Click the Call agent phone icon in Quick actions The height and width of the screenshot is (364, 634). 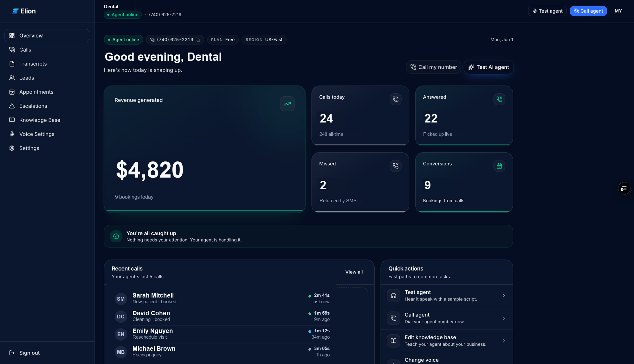point(393,318)
